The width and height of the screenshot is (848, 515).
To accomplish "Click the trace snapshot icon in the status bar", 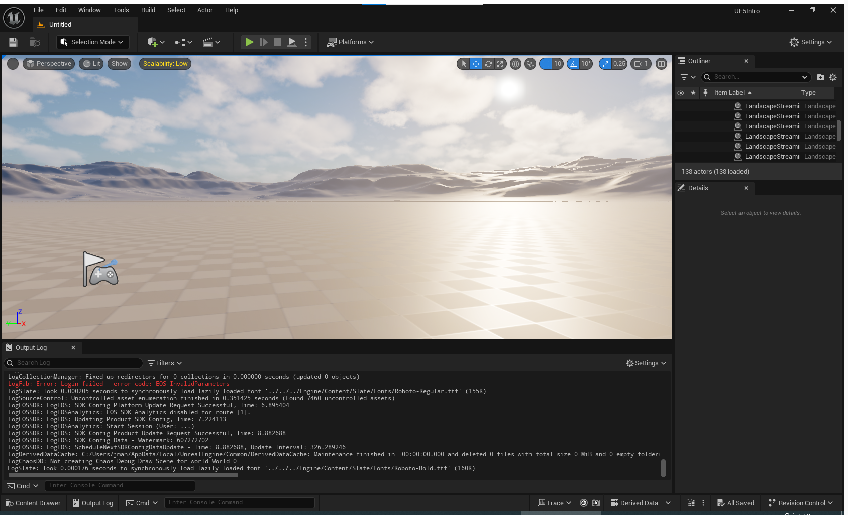I will click(x=596, y=503).
